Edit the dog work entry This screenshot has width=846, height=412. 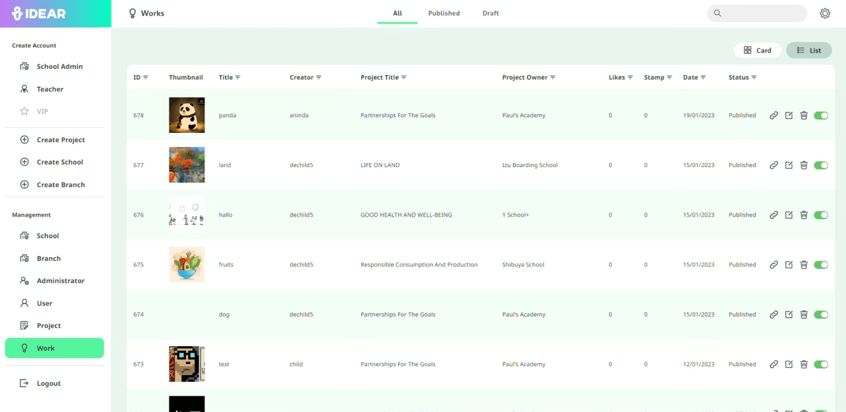point(789,315)
